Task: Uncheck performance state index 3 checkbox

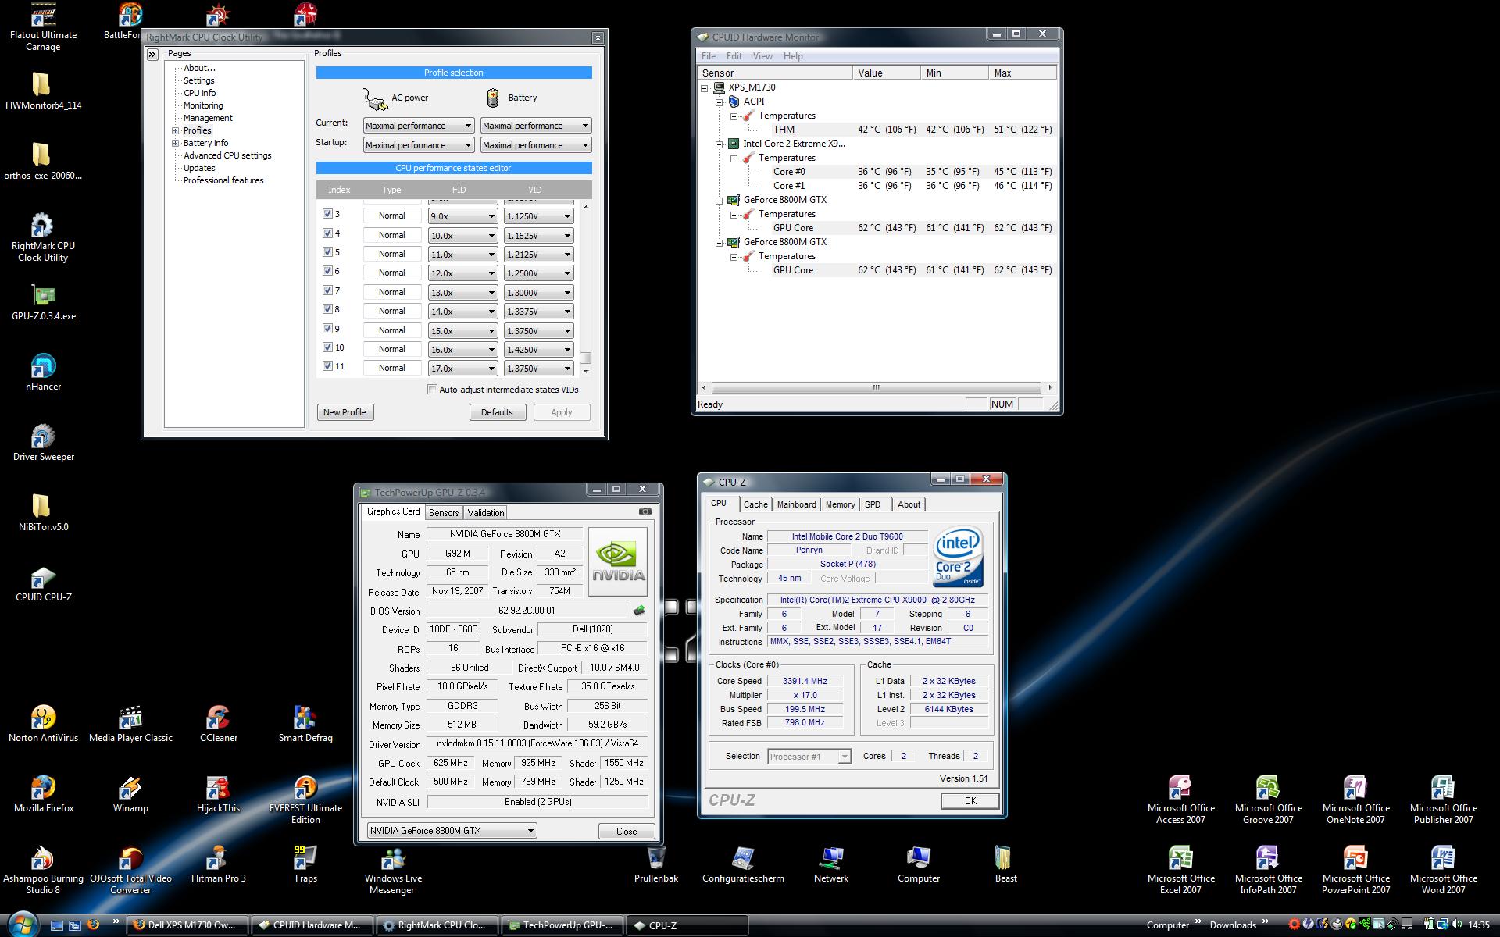Action: click(327, 213)
